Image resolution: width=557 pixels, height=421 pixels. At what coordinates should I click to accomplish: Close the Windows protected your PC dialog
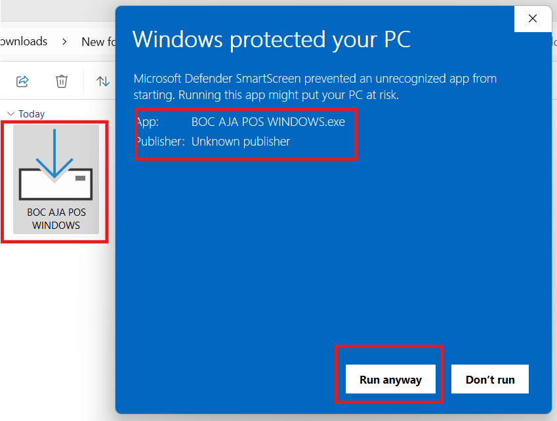[533, 19]
